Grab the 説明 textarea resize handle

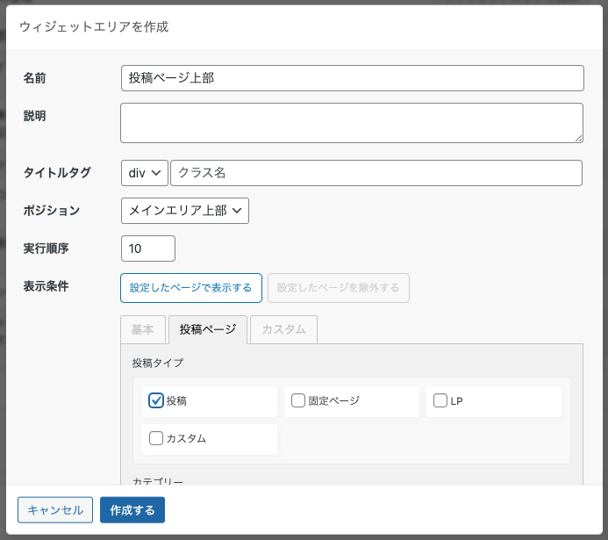tap(578, 138)
